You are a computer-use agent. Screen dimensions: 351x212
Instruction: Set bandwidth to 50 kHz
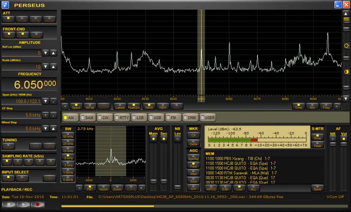coord(68,135)
